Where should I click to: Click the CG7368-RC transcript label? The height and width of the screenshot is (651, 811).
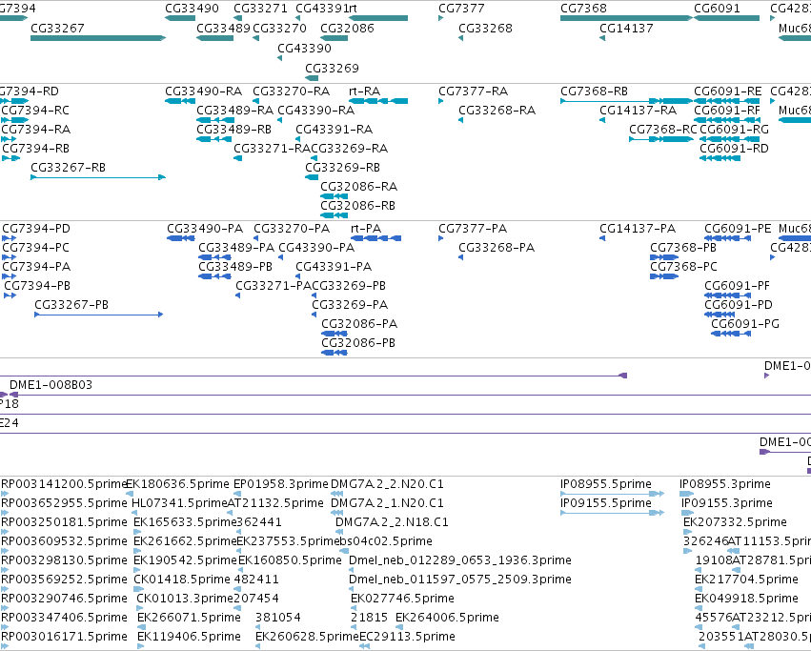point(663,130)
